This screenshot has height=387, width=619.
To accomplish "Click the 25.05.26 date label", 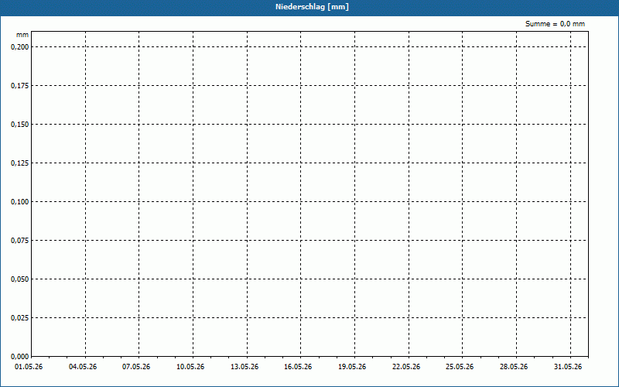I will click(x=460, y=367).
